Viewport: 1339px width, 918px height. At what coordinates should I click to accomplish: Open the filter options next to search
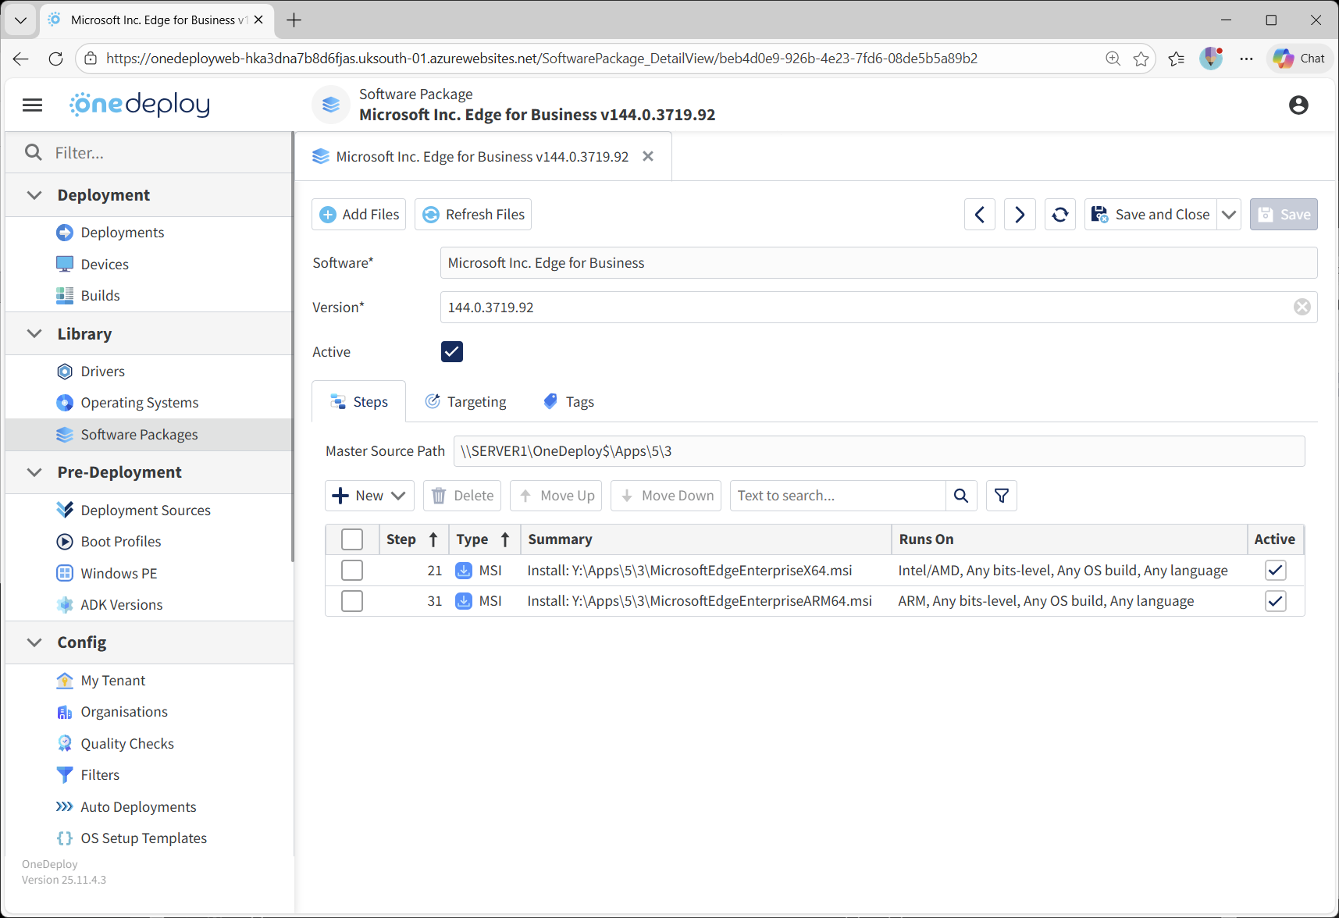click(x=1001, y=495)
